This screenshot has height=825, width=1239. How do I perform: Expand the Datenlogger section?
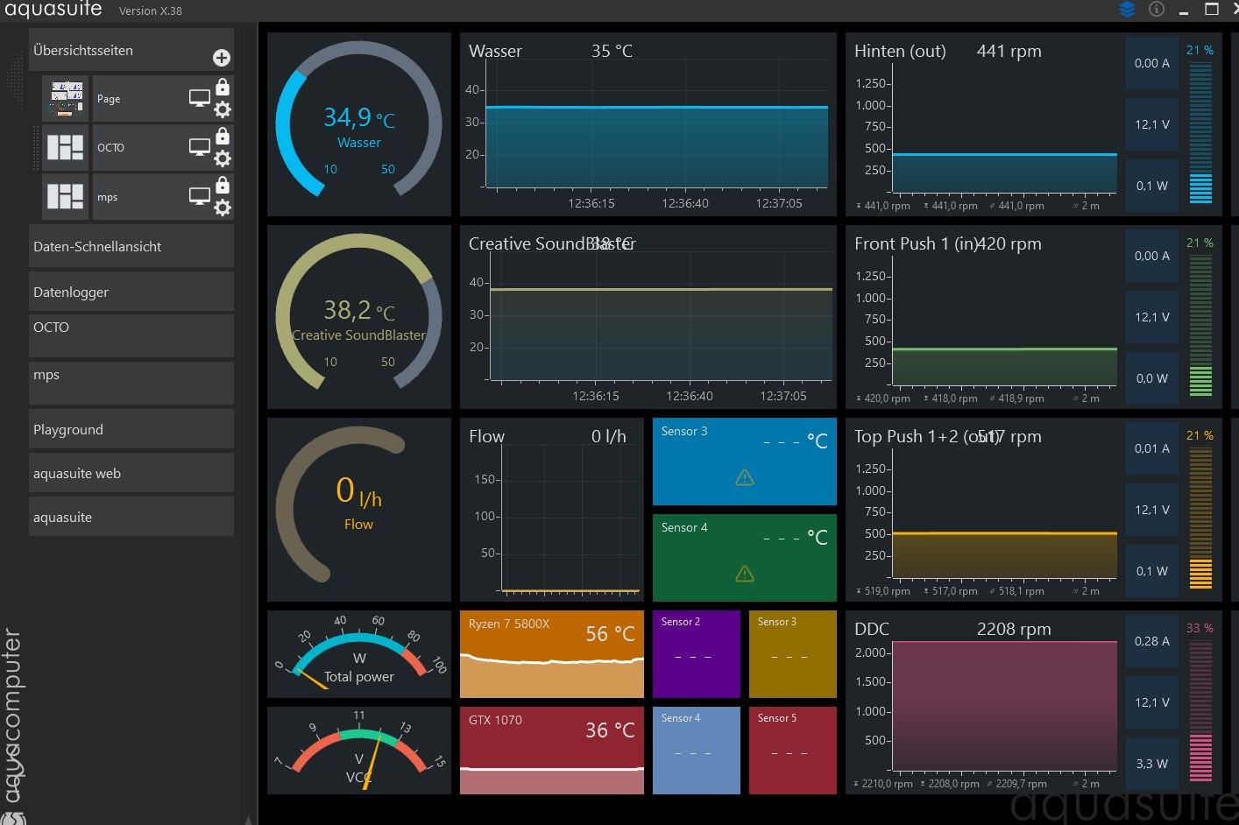(131, 292)
